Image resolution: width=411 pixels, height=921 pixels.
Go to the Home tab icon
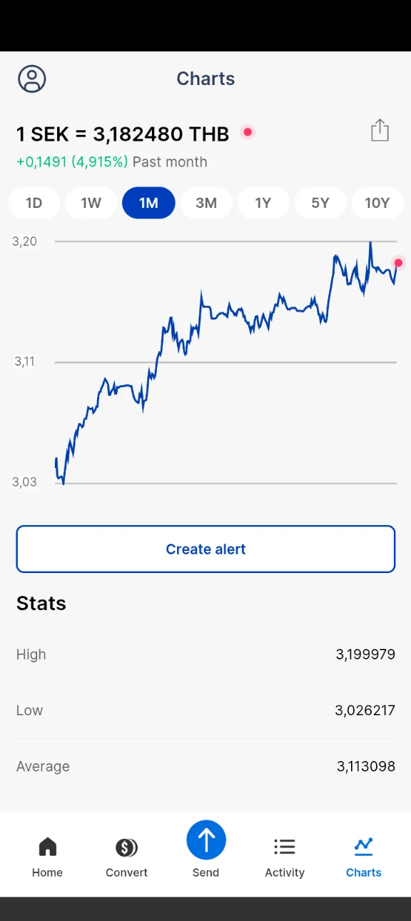[47, 847]
